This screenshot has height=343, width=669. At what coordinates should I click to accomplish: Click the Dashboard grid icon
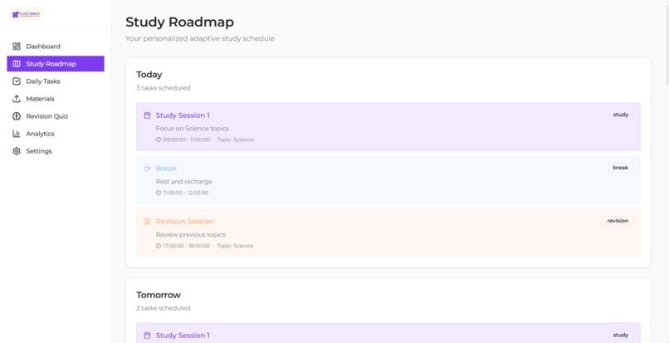click(x=17, y=47)
